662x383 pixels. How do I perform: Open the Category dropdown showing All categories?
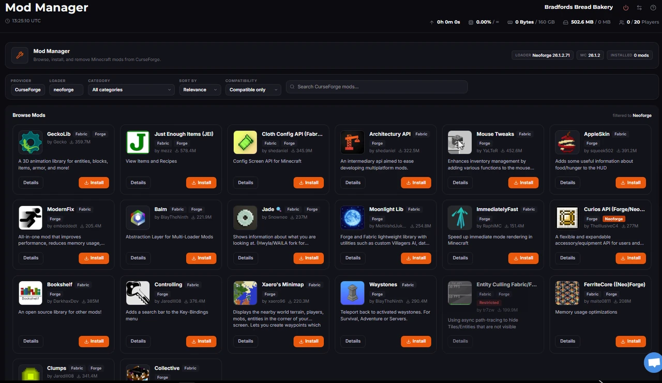click(131, 90)
